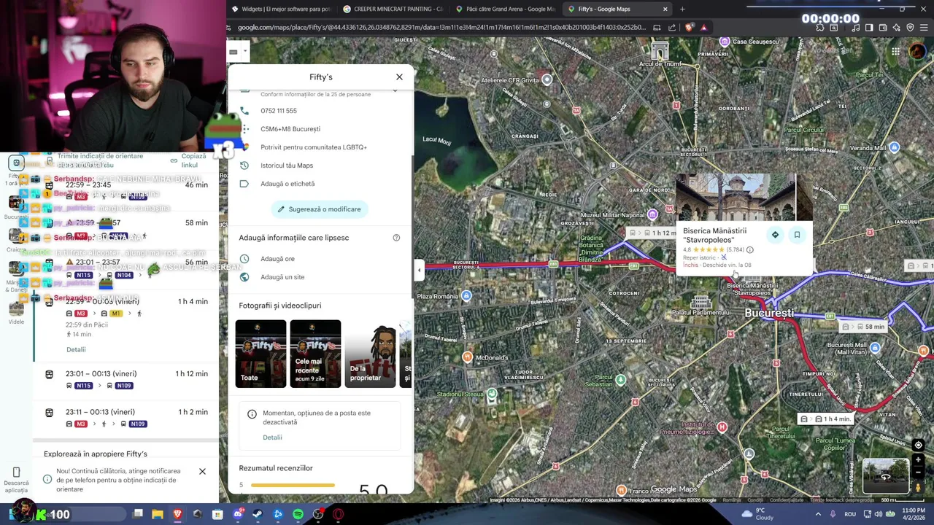
Task: Click the Veranda Mall map marker
Action: 894,148
